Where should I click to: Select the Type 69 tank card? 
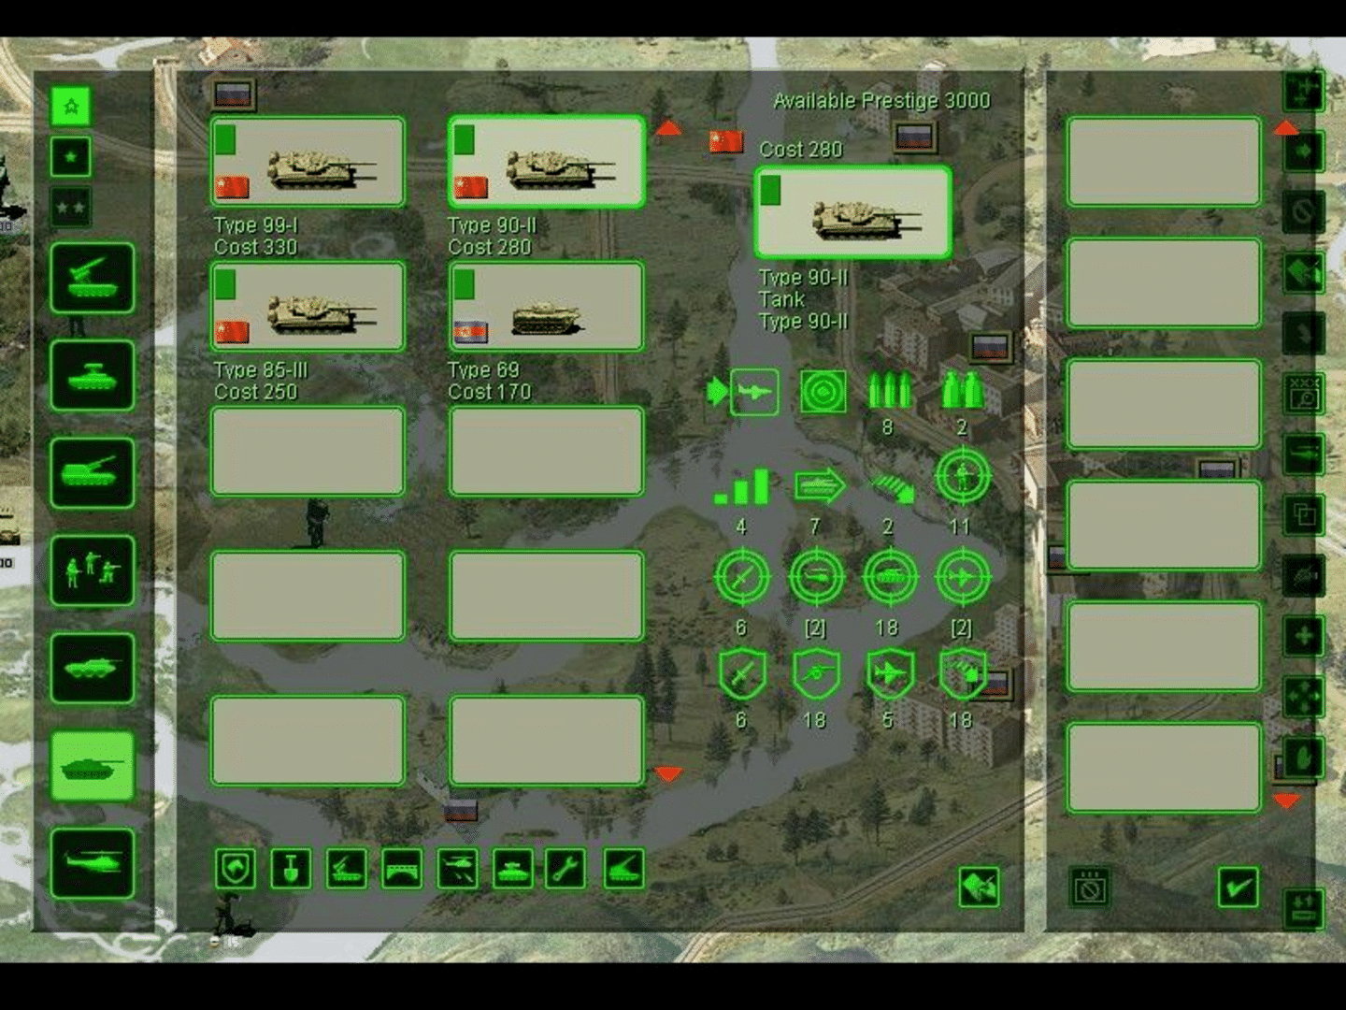coord(546,307)
